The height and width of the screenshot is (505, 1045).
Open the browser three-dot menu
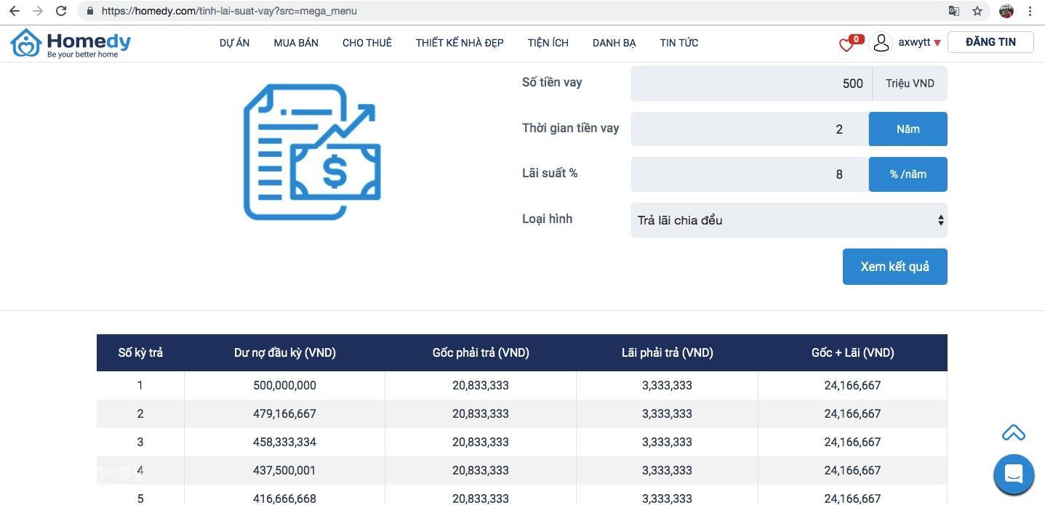[1030, 11]
